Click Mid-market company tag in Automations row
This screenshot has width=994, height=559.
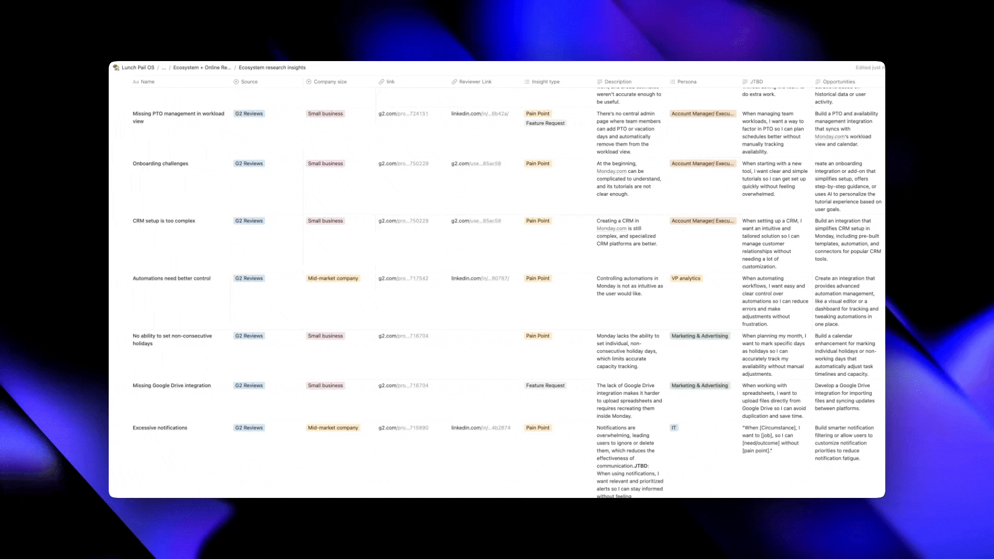[x=333, y=278]
